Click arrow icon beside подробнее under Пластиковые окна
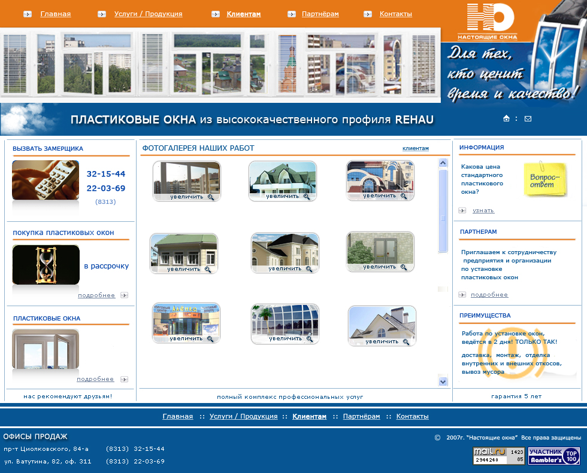This screenshot has width=587, height=473. point(125,379)
